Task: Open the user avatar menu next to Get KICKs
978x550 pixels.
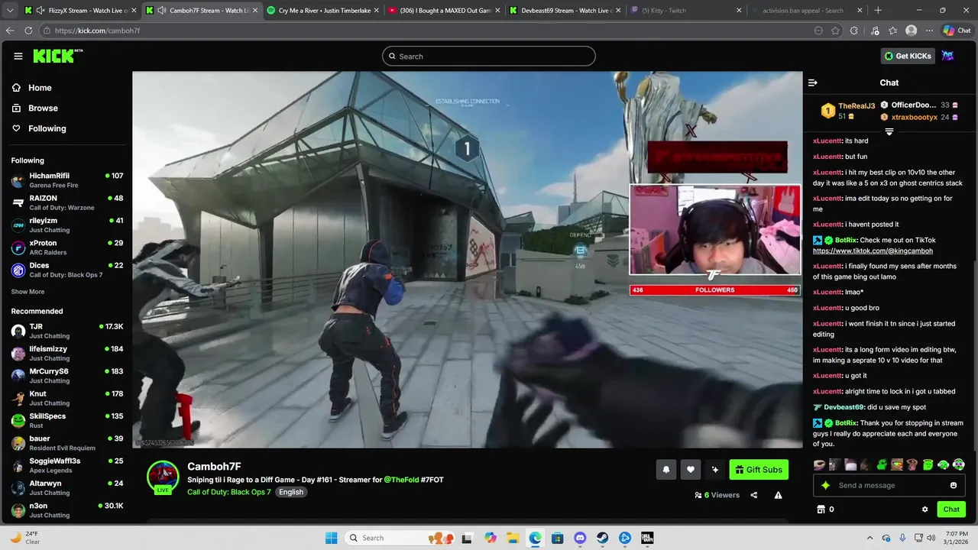Action: [x=947, y=56]
